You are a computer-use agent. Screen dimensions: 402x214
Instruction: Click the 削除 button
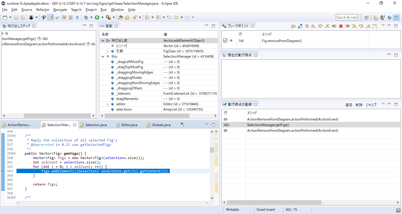coord(359,105)
